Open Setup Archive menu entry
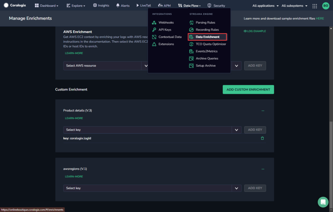The image size is (333, 212). [x=206, y=66]
